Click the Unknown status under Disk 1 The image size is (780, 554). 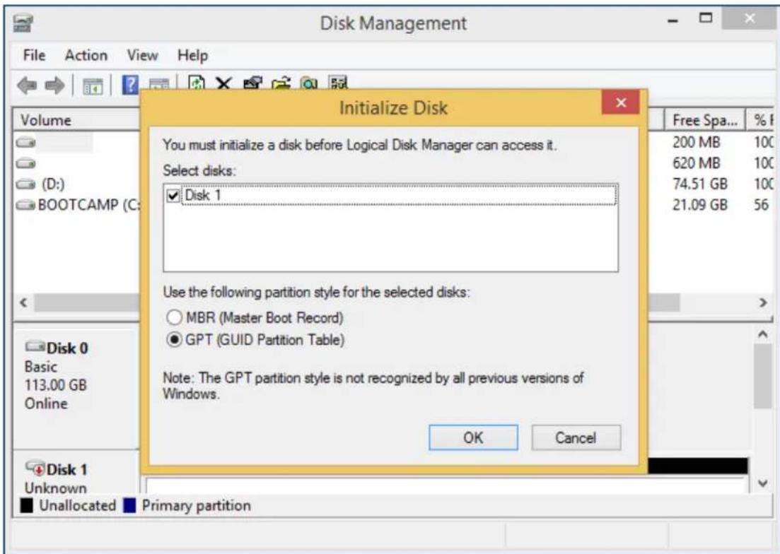pyautogui.click(x=56, y=488)
